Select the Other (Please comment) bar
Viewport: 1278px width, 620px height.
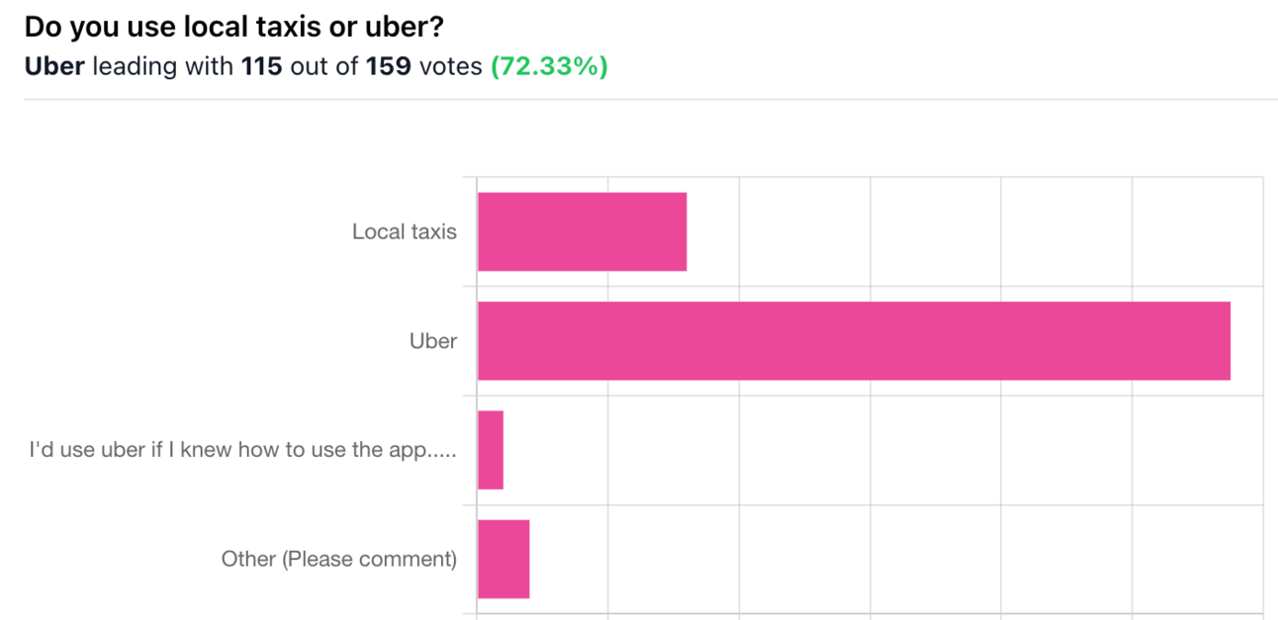pos(503,559)
